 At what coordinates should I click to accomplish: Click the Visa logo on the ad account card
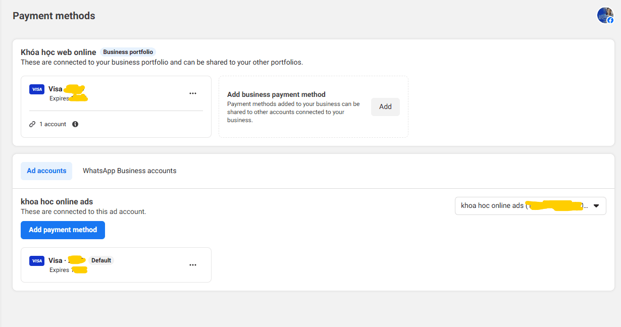[37, 261]
